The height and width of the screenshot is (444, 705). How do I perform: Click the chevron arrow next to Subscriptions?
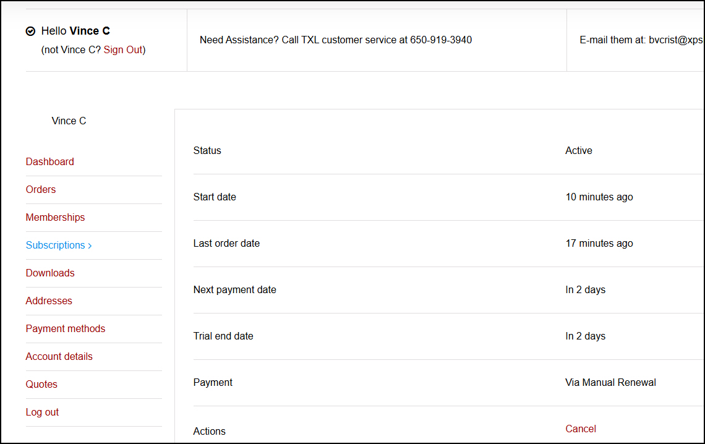[x=90, y=245]
